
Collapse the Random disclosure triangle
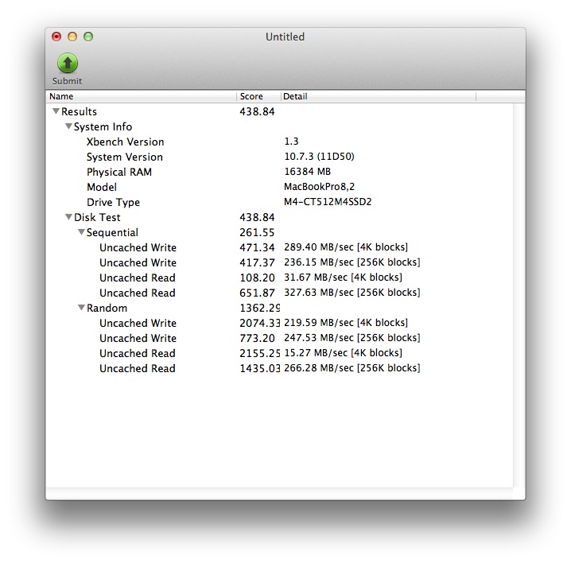(81, 308)
